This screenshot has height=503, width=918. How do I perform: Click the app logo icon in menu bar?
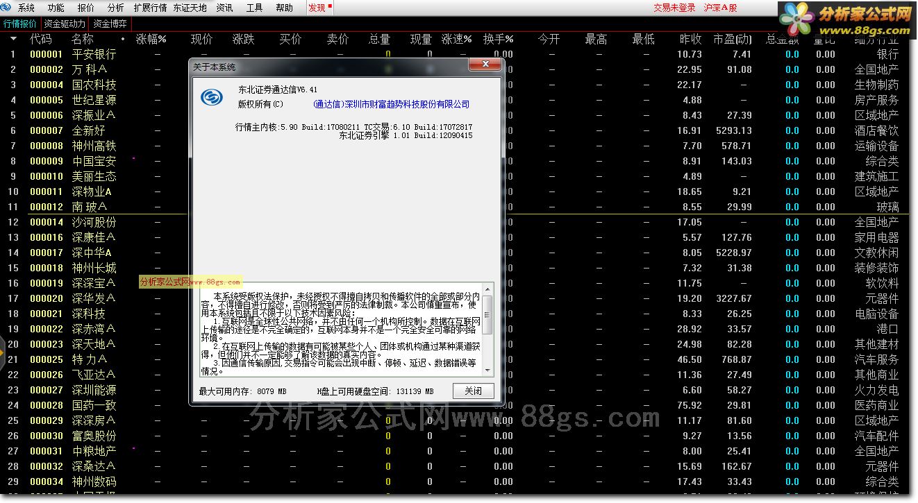(x=7, y=8)
